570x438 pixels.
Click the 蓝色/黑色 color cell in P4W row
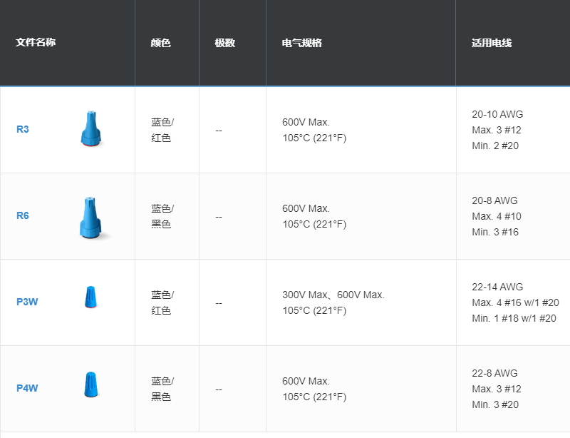coord(162,389)
